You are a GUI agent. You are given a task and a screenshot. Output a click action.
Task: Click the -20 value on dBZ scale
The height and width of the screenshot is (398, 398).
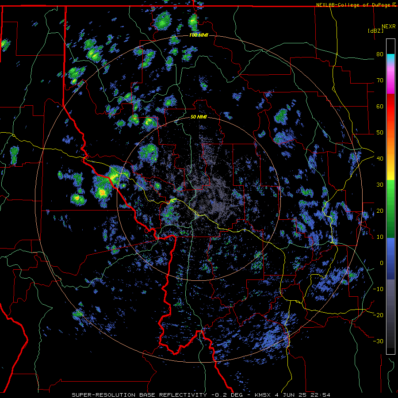tap(378, 315)
